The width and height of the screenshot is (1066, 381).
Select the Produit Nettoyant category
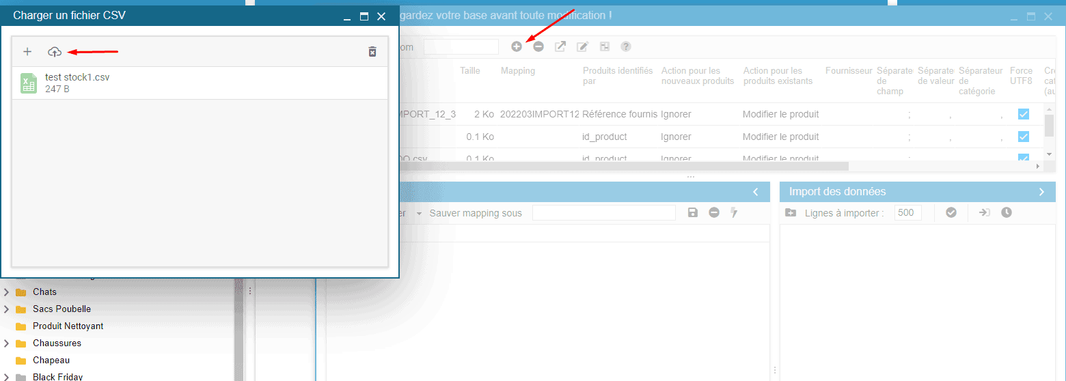[x=68, y=326]
